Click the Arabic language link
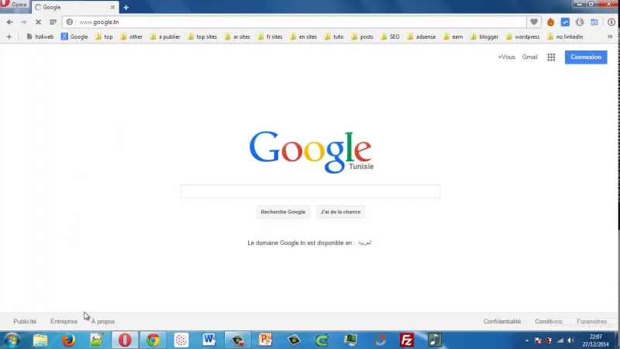 (364, 243)
